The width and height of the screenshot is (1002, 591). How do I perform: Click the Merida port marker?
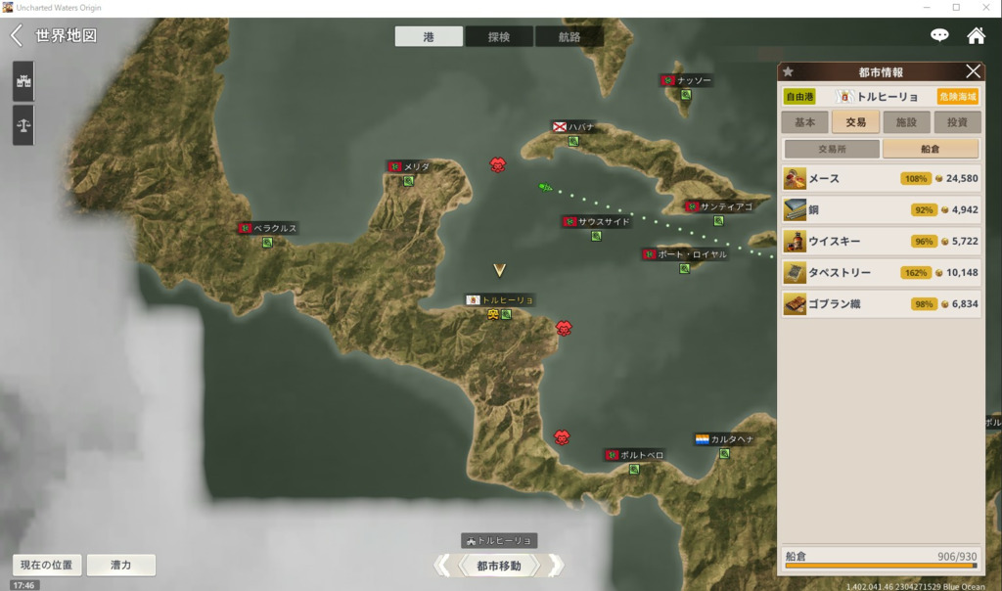coord(408,181)
